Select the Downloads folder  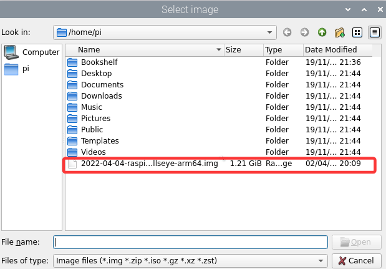(101, 96)
